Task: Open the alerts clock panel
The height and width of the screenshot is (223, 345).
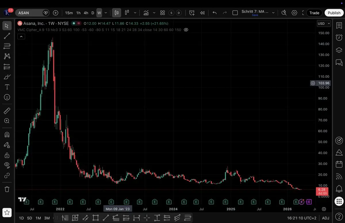Action: point(339,38)
